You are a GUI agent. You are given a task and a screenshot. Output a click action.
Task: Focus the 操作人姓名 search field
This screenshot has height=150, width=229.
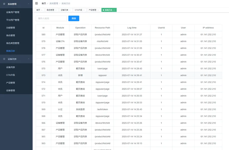pos(51,18)
